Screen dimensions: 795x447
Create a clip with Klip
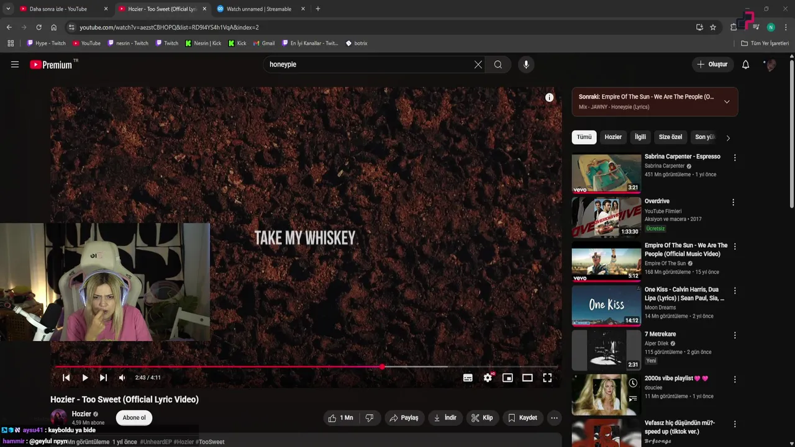pyautogui.click(x=482, y=418)
